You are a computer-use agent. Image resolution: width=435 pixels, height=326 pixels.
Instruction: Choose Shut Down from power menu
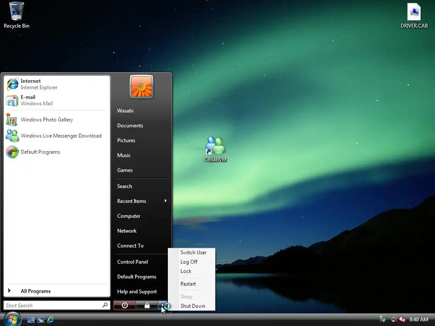[x=192, y=306]
